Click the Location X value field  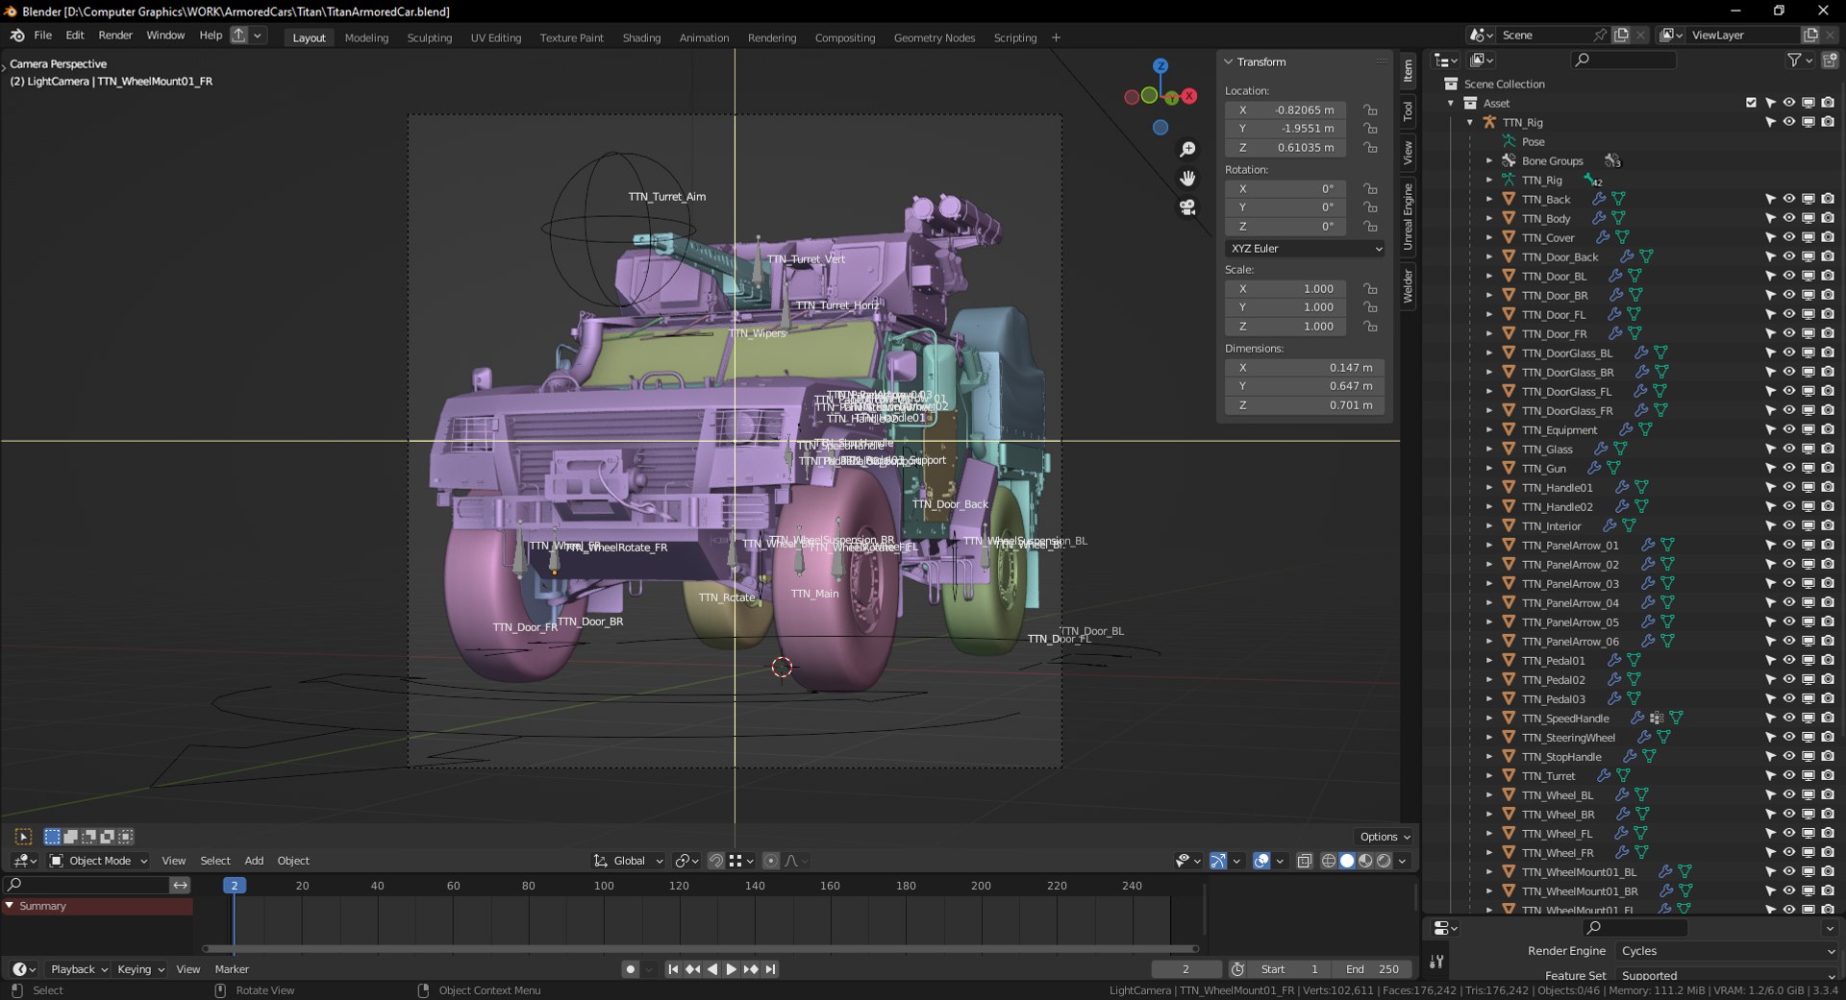click(x=1285, y=110)
